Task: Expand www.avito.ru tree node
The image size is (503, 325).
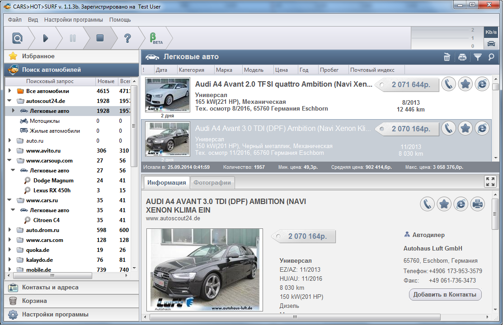Action: (9, 150)
